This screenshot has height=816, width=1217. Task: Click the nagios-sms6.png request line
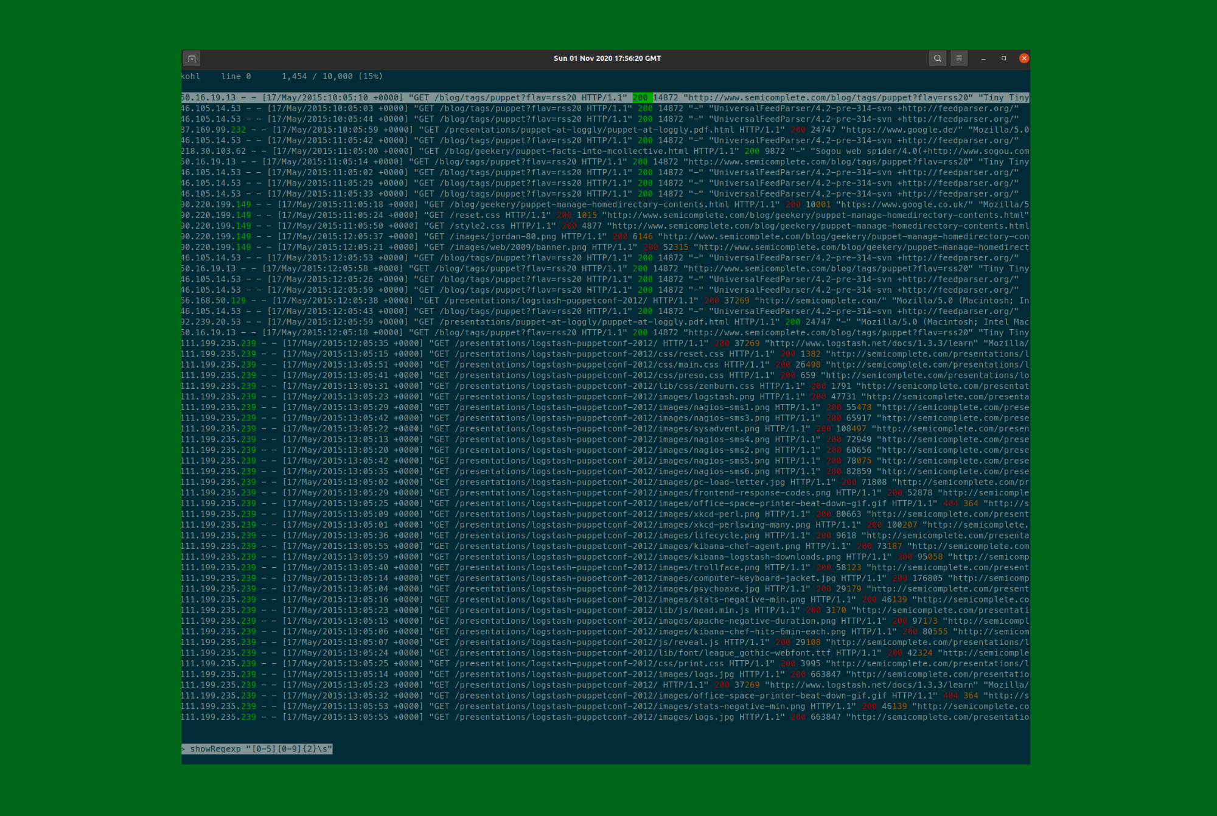click(605, 471)
